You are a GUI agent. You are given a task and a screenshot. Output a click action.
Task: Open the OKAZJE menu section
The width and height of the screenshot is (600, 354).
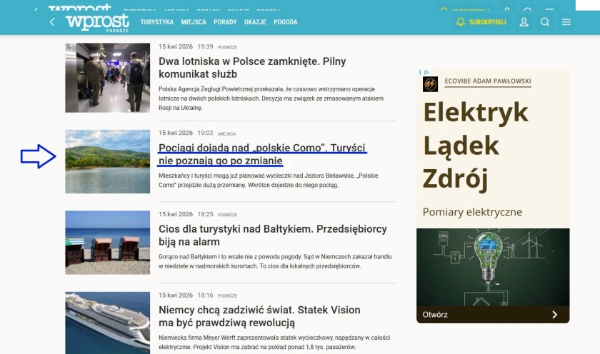(x=255, y=22)
